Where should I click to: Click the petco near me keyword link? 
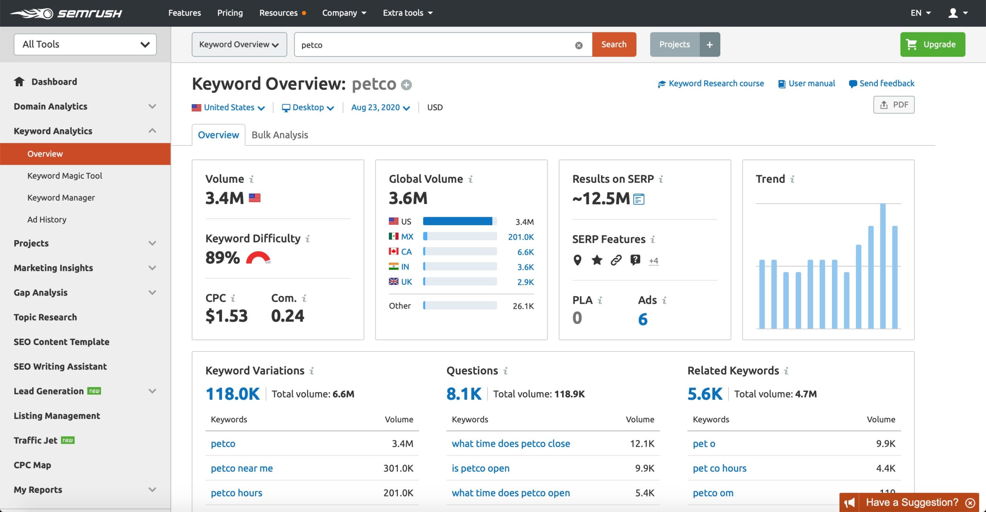point(242,468)
